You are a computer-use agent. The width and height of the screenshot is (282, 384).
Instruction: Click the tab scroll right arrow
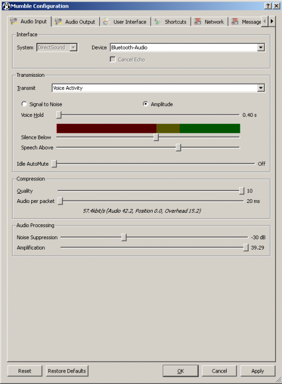click(x=272, y=21)
